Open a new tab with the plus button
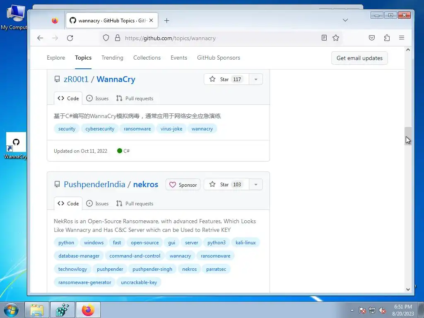This screenshot has height=318, width=424. pyautogui.click(x=166, y=21)
